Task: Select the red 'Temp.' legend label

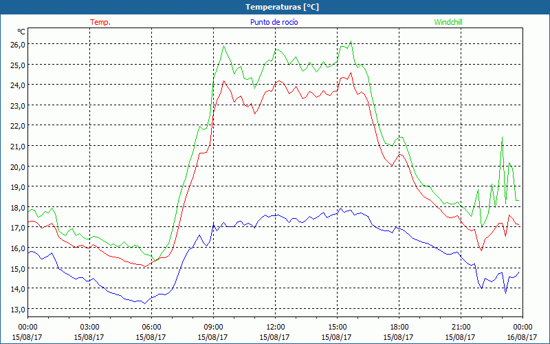Action: (x=100, y=22)
